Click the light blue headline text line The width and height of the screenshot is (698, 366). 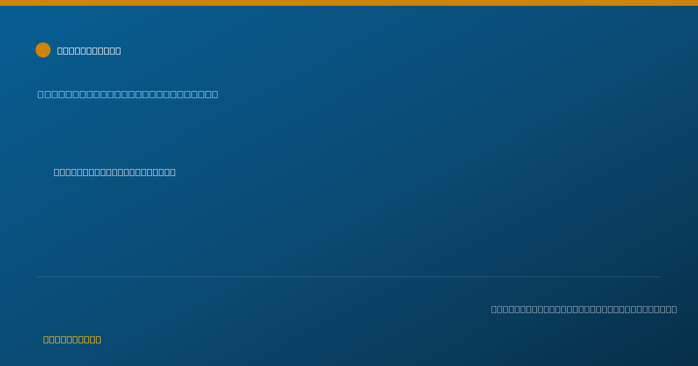coord(128,94)
